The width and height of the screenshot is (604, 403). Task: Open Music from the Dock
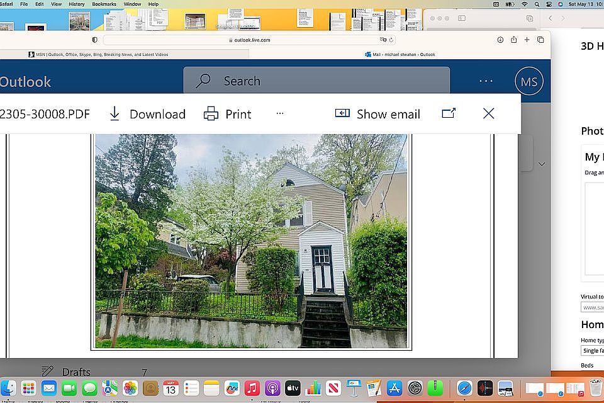[x=252, y=388]
